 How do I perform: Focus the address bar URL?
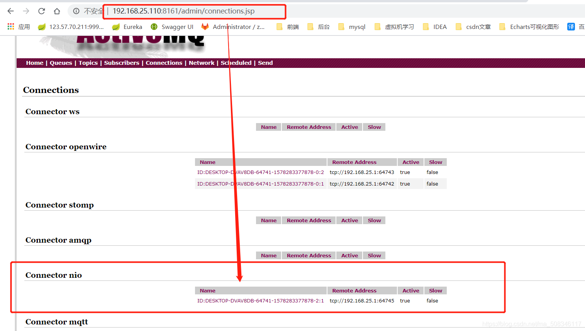click(x=183, y=11)
